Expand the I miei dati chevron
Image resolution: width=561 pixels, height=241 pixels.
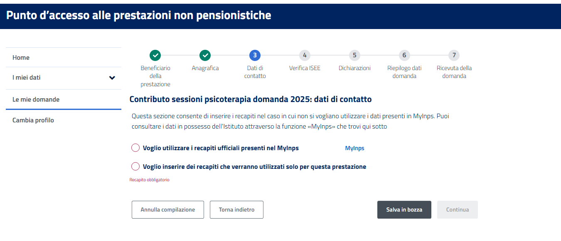(112, 78)
